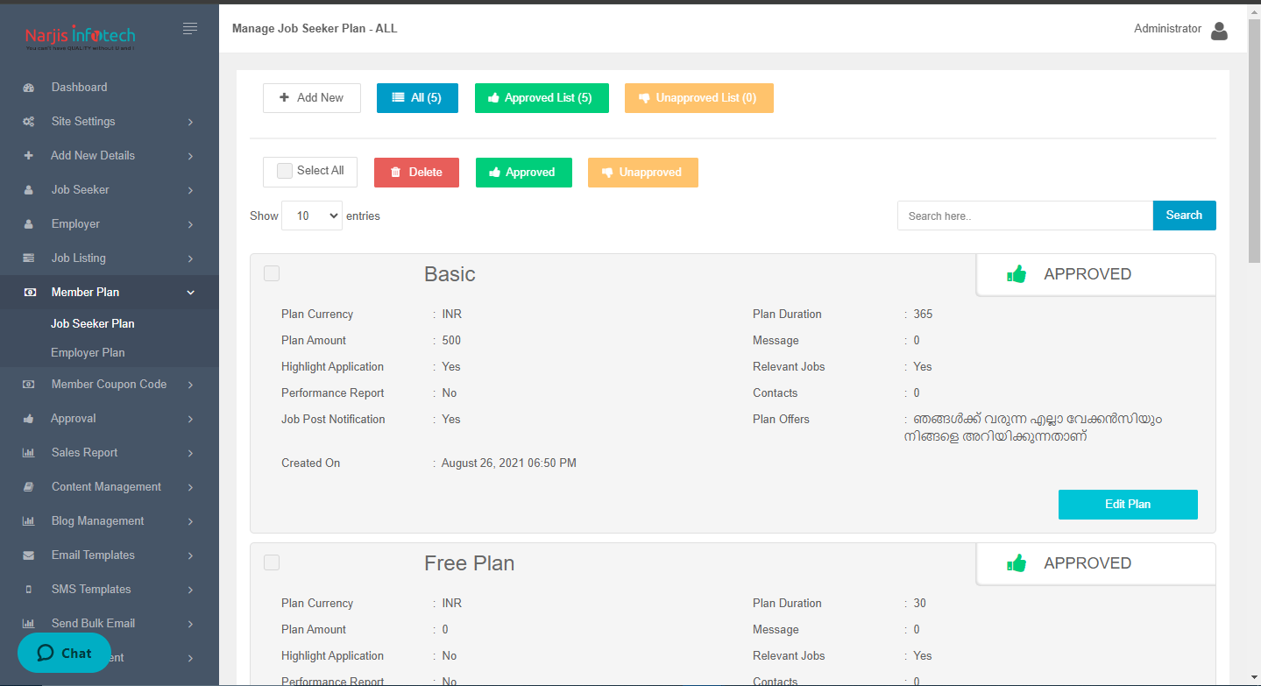Expand the Content Management submenu arrow
This screenshot has width=1261, height=686.
190,487
